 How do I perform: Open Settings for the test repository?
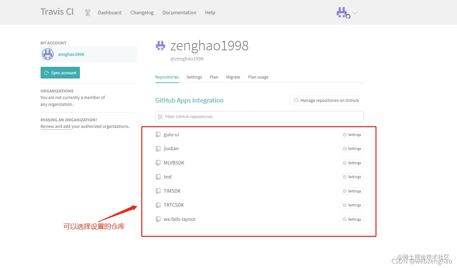tap(352, 177)
